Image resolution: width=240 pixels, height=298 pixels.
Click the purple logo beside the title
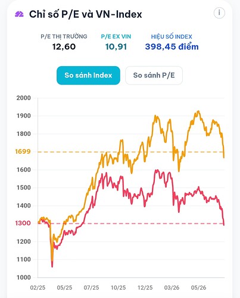[19, 14]
